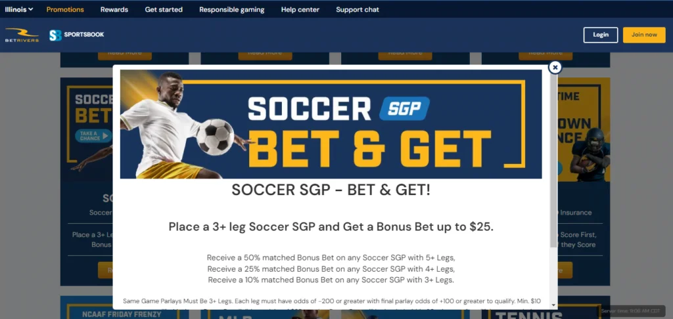Click the blue SGP badge in banner
673x319 pixels.
click(x=404, y=108)
